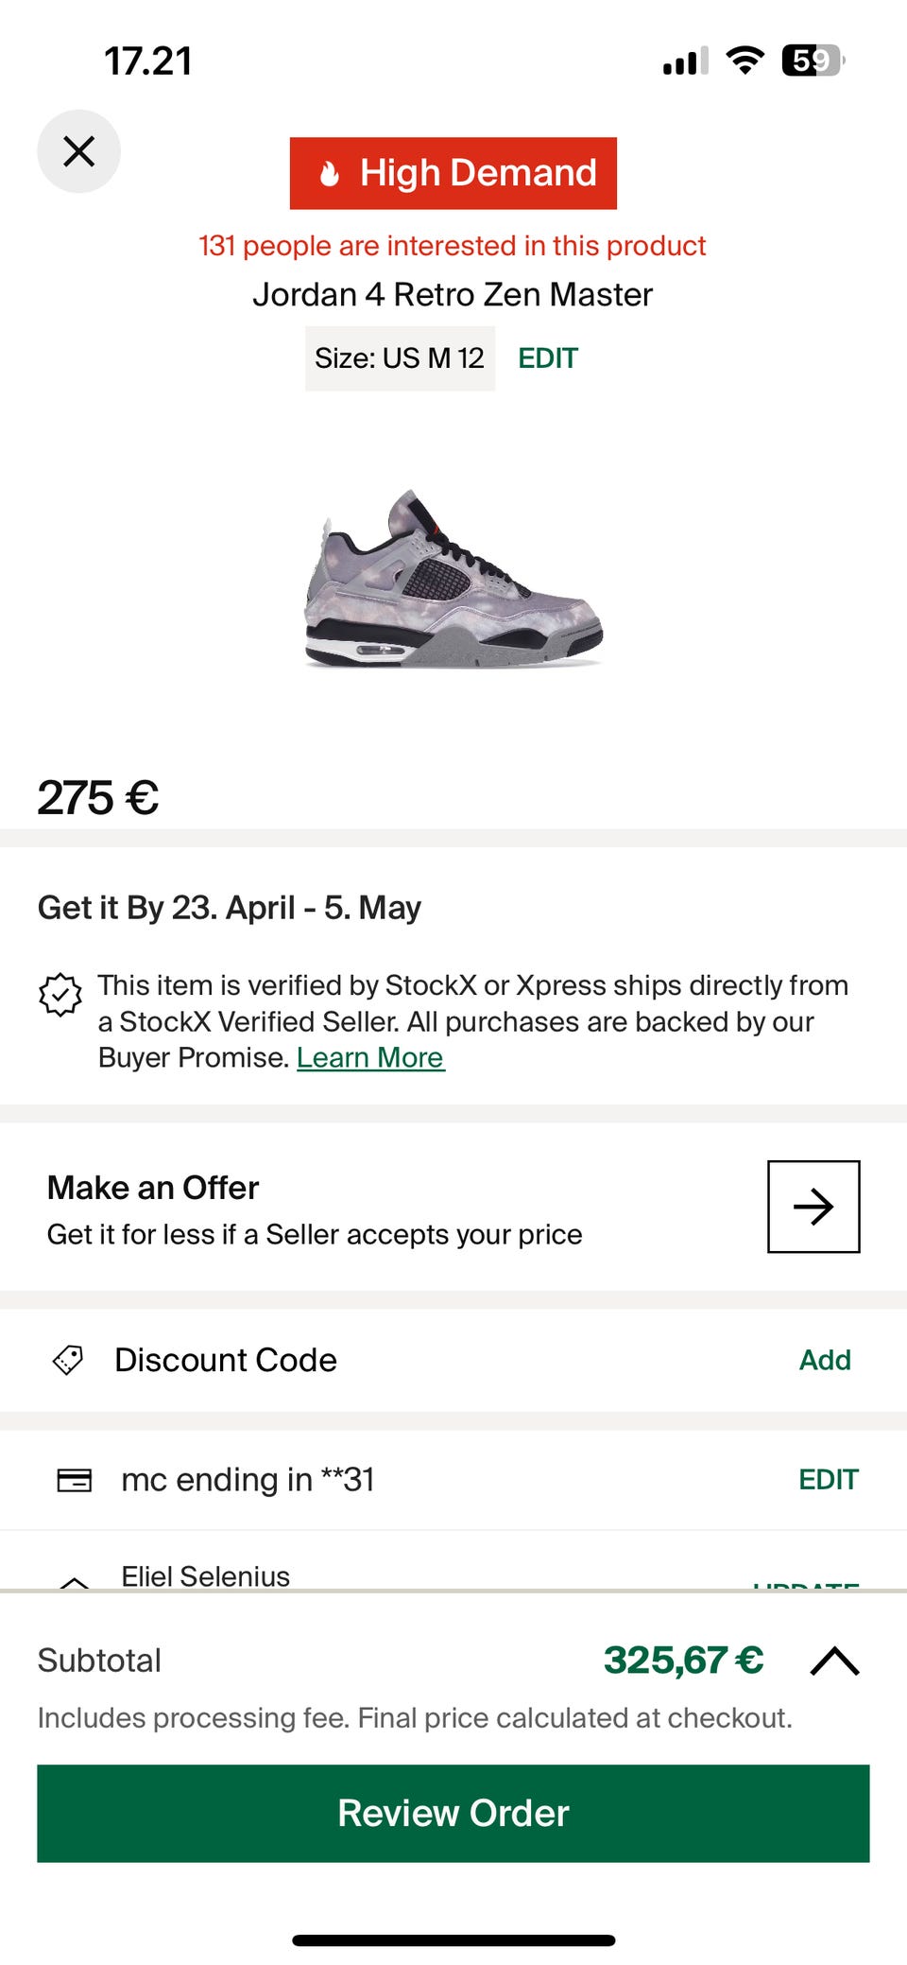
Task: Tap the Discount Code tag icon
Action: [x=68, y=1360]
